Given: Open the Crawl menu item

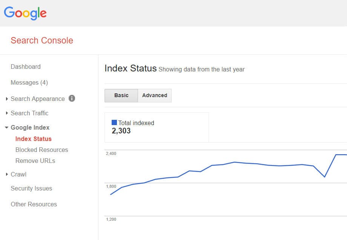Looking at the screenshot, I should pyautogui.click(x=18, y=174).
